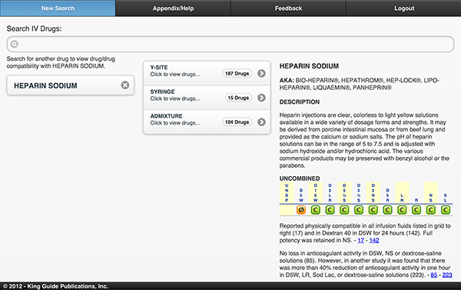Open reference link 223
The image size is (461, 290).
coord(447,275)
